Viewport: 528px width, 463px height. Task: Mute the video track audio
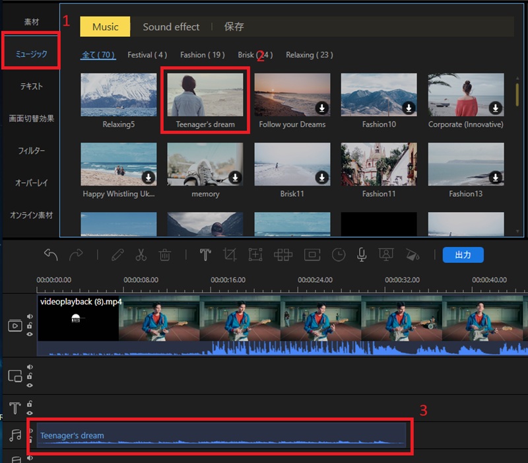click(x=30, y=316)
